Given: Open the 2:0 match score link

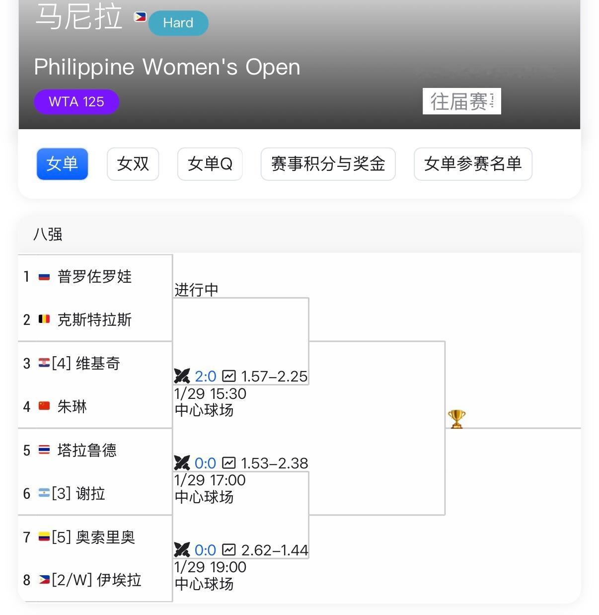Looking at the screenshot, I should tap(205, 376).
